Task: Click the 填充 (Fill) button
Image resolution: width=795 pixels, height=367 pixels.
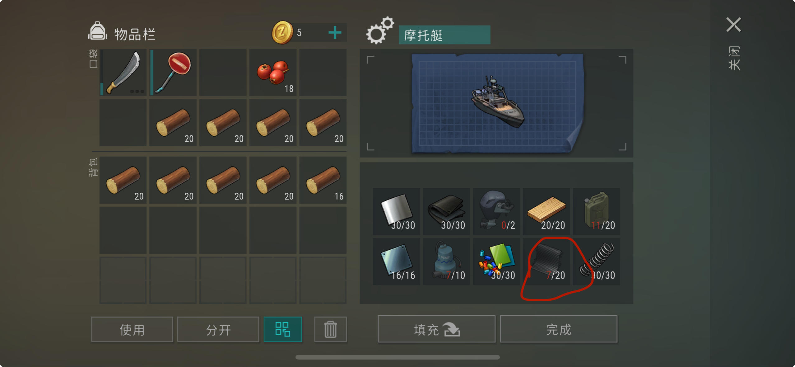Action: (436, 329)
